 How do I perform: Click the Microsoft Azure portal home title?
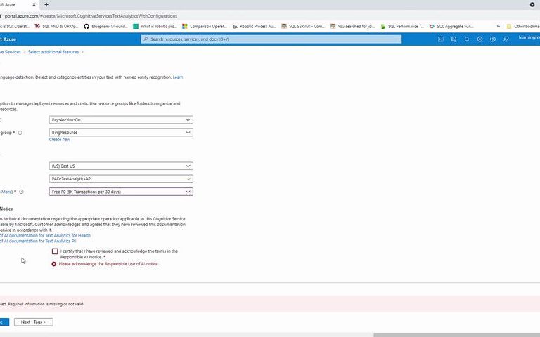[8, 39]
